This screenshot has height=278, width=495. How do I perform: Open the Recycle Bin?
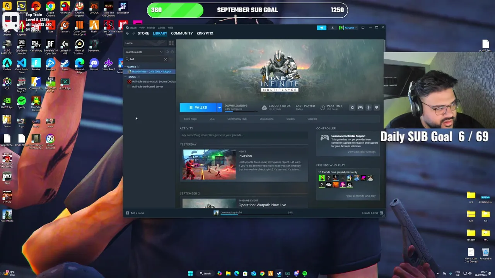(486, 254)
